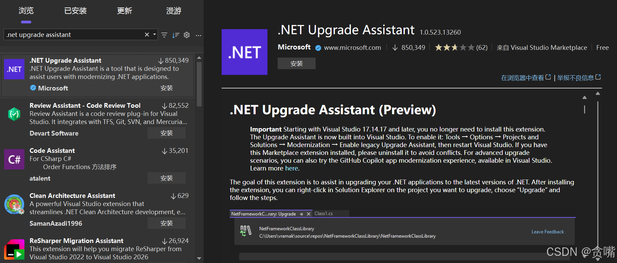Open the more options ellipsis menu

point(199,35)
